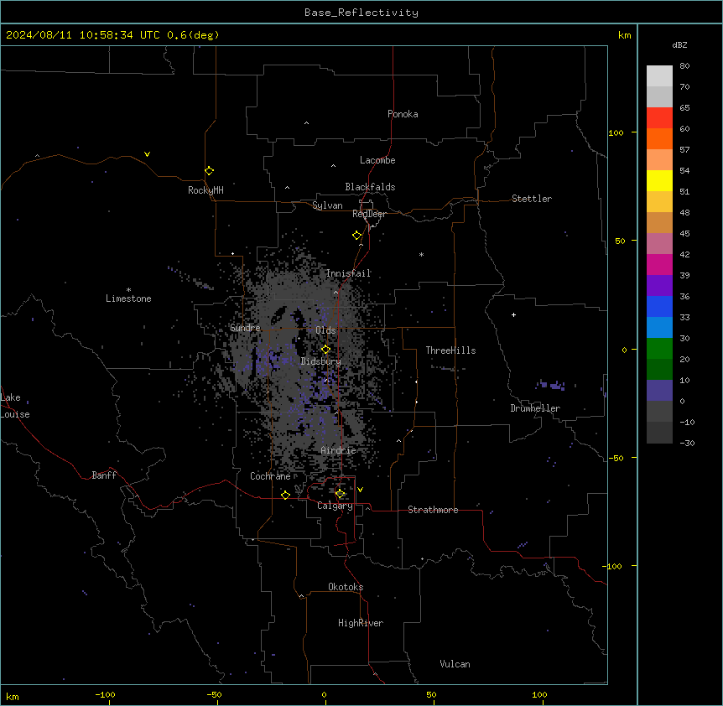Select the yellow diamond marker below Olds
This screenshot has height=706, width=723.
[x=326, y=350]
